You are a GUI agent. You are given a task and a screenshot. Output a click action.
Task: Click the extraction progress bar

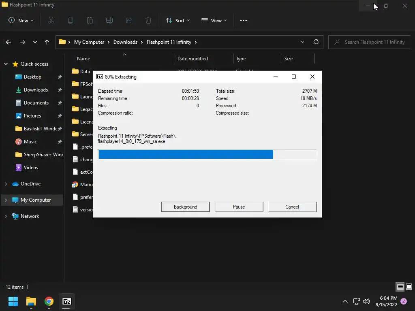(x=207, y=154)
